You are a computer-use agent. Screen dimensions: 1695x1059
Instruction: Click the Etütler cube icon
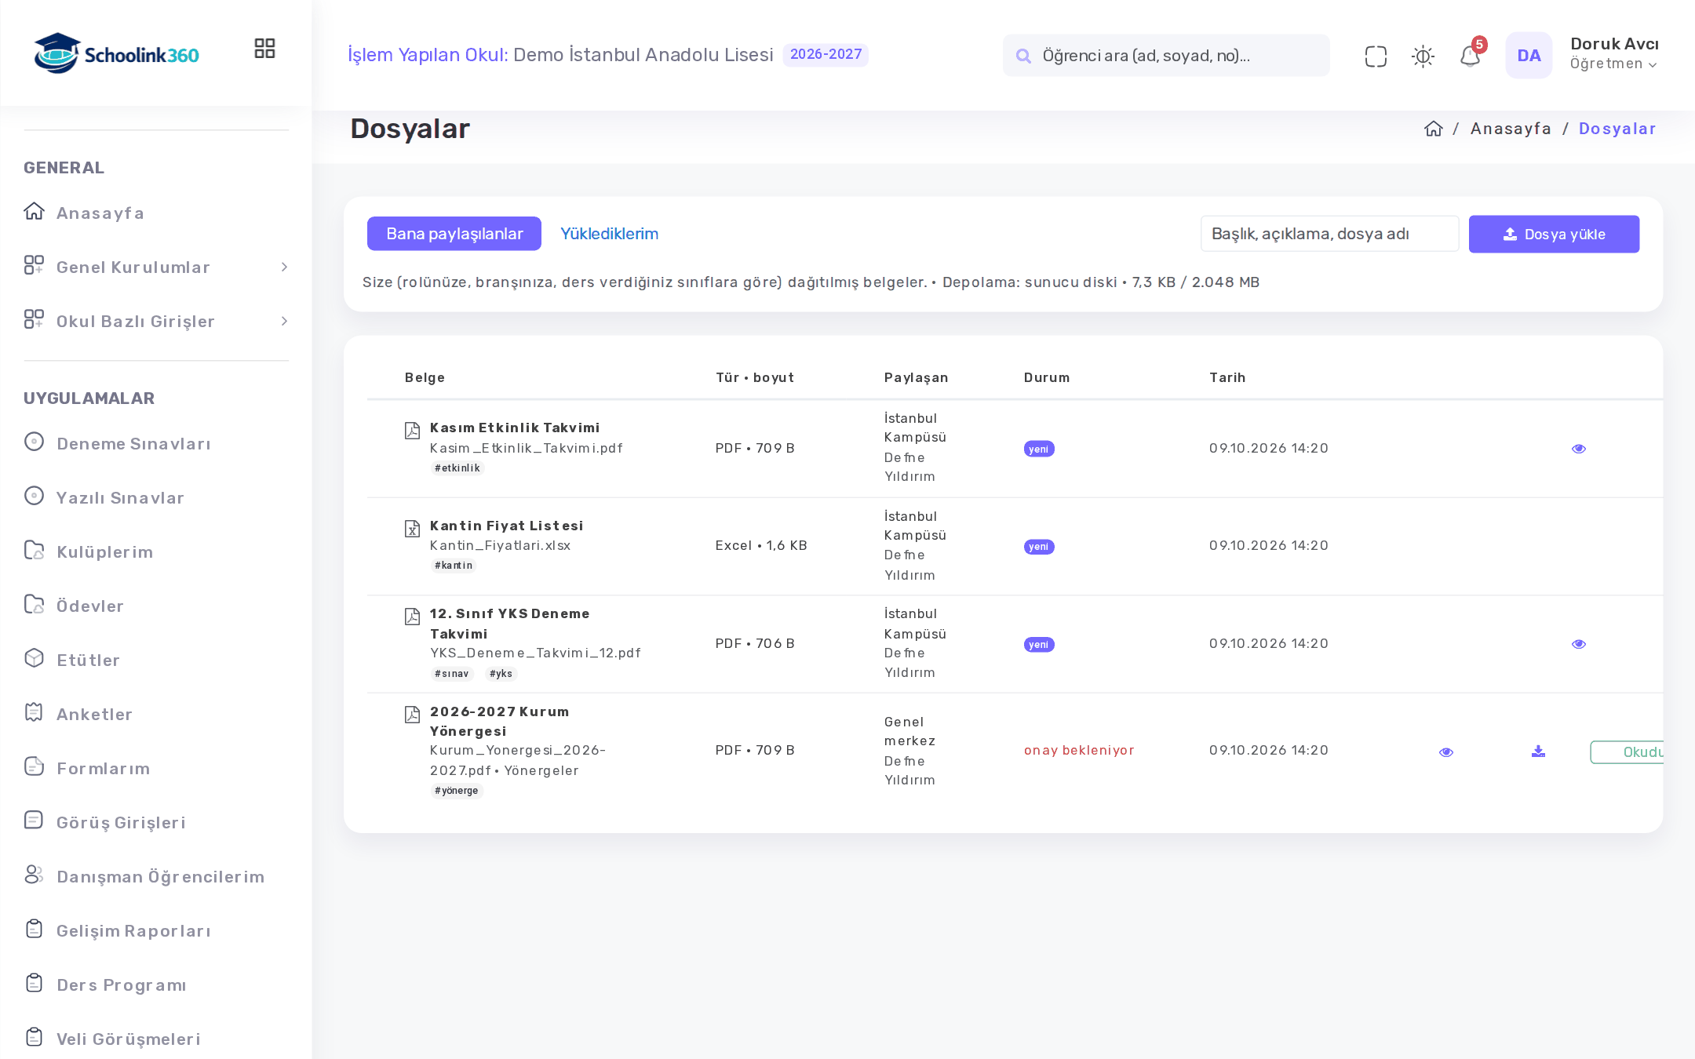coord(34,658)
